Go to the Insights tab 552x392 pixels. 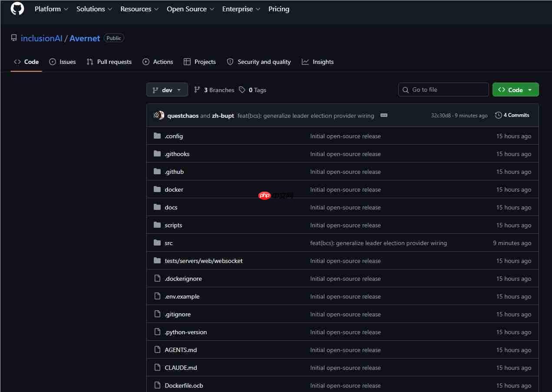point(318,62)
